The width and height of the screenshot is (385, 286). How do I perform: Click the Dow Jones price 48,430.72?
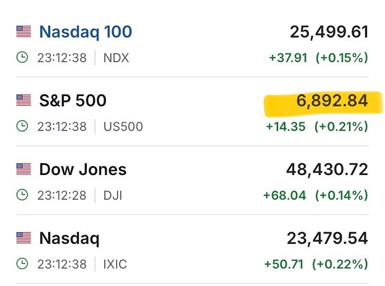point(327,169)
